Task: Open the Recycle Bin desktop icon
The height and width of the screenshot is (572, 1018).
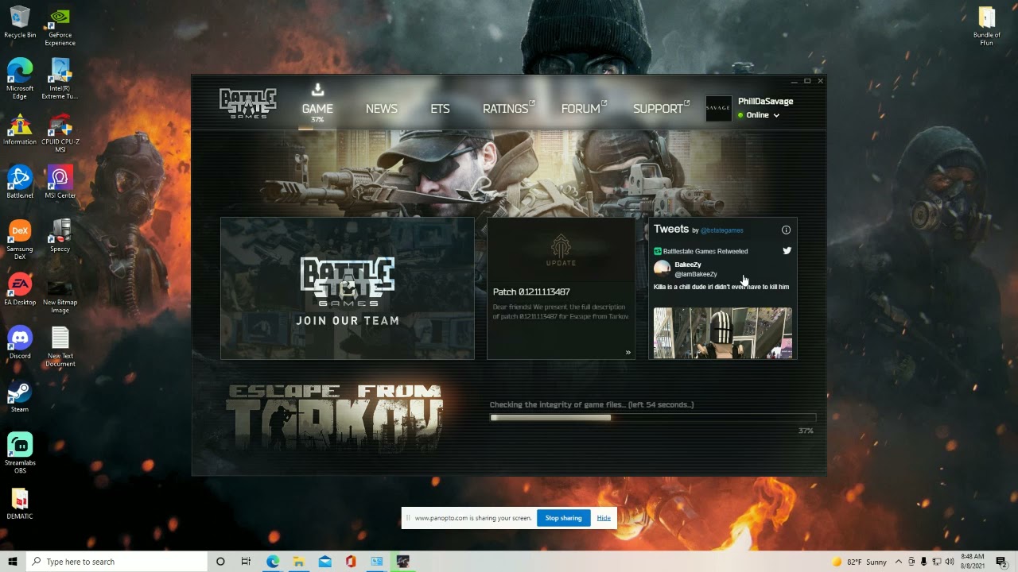Action: pos(20,23)
